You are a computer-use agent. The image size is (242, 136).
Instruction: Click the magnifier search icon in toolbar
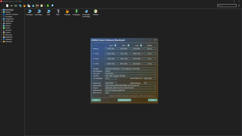click(52, 6)
